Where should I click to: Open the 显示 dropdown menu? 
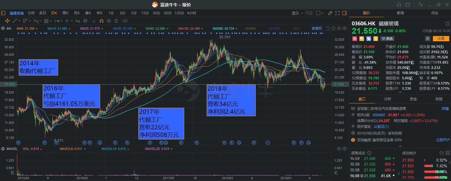[x=297, y=13]
